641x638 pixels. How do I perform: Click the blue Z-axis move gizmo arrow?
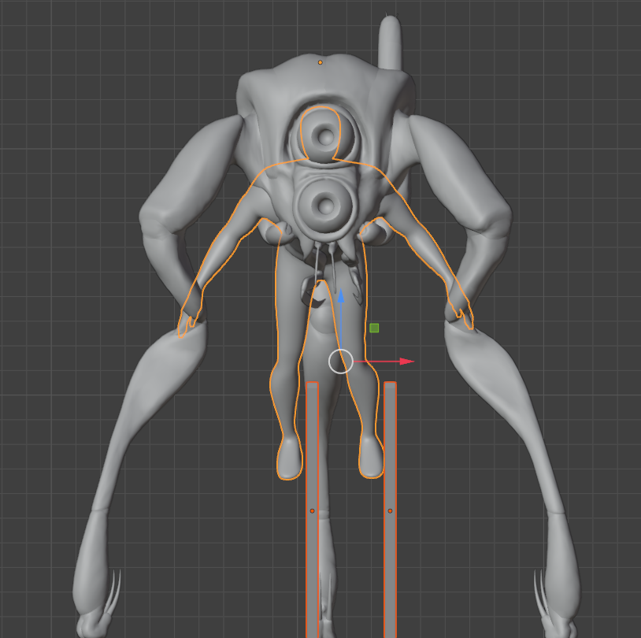point(341,296)
